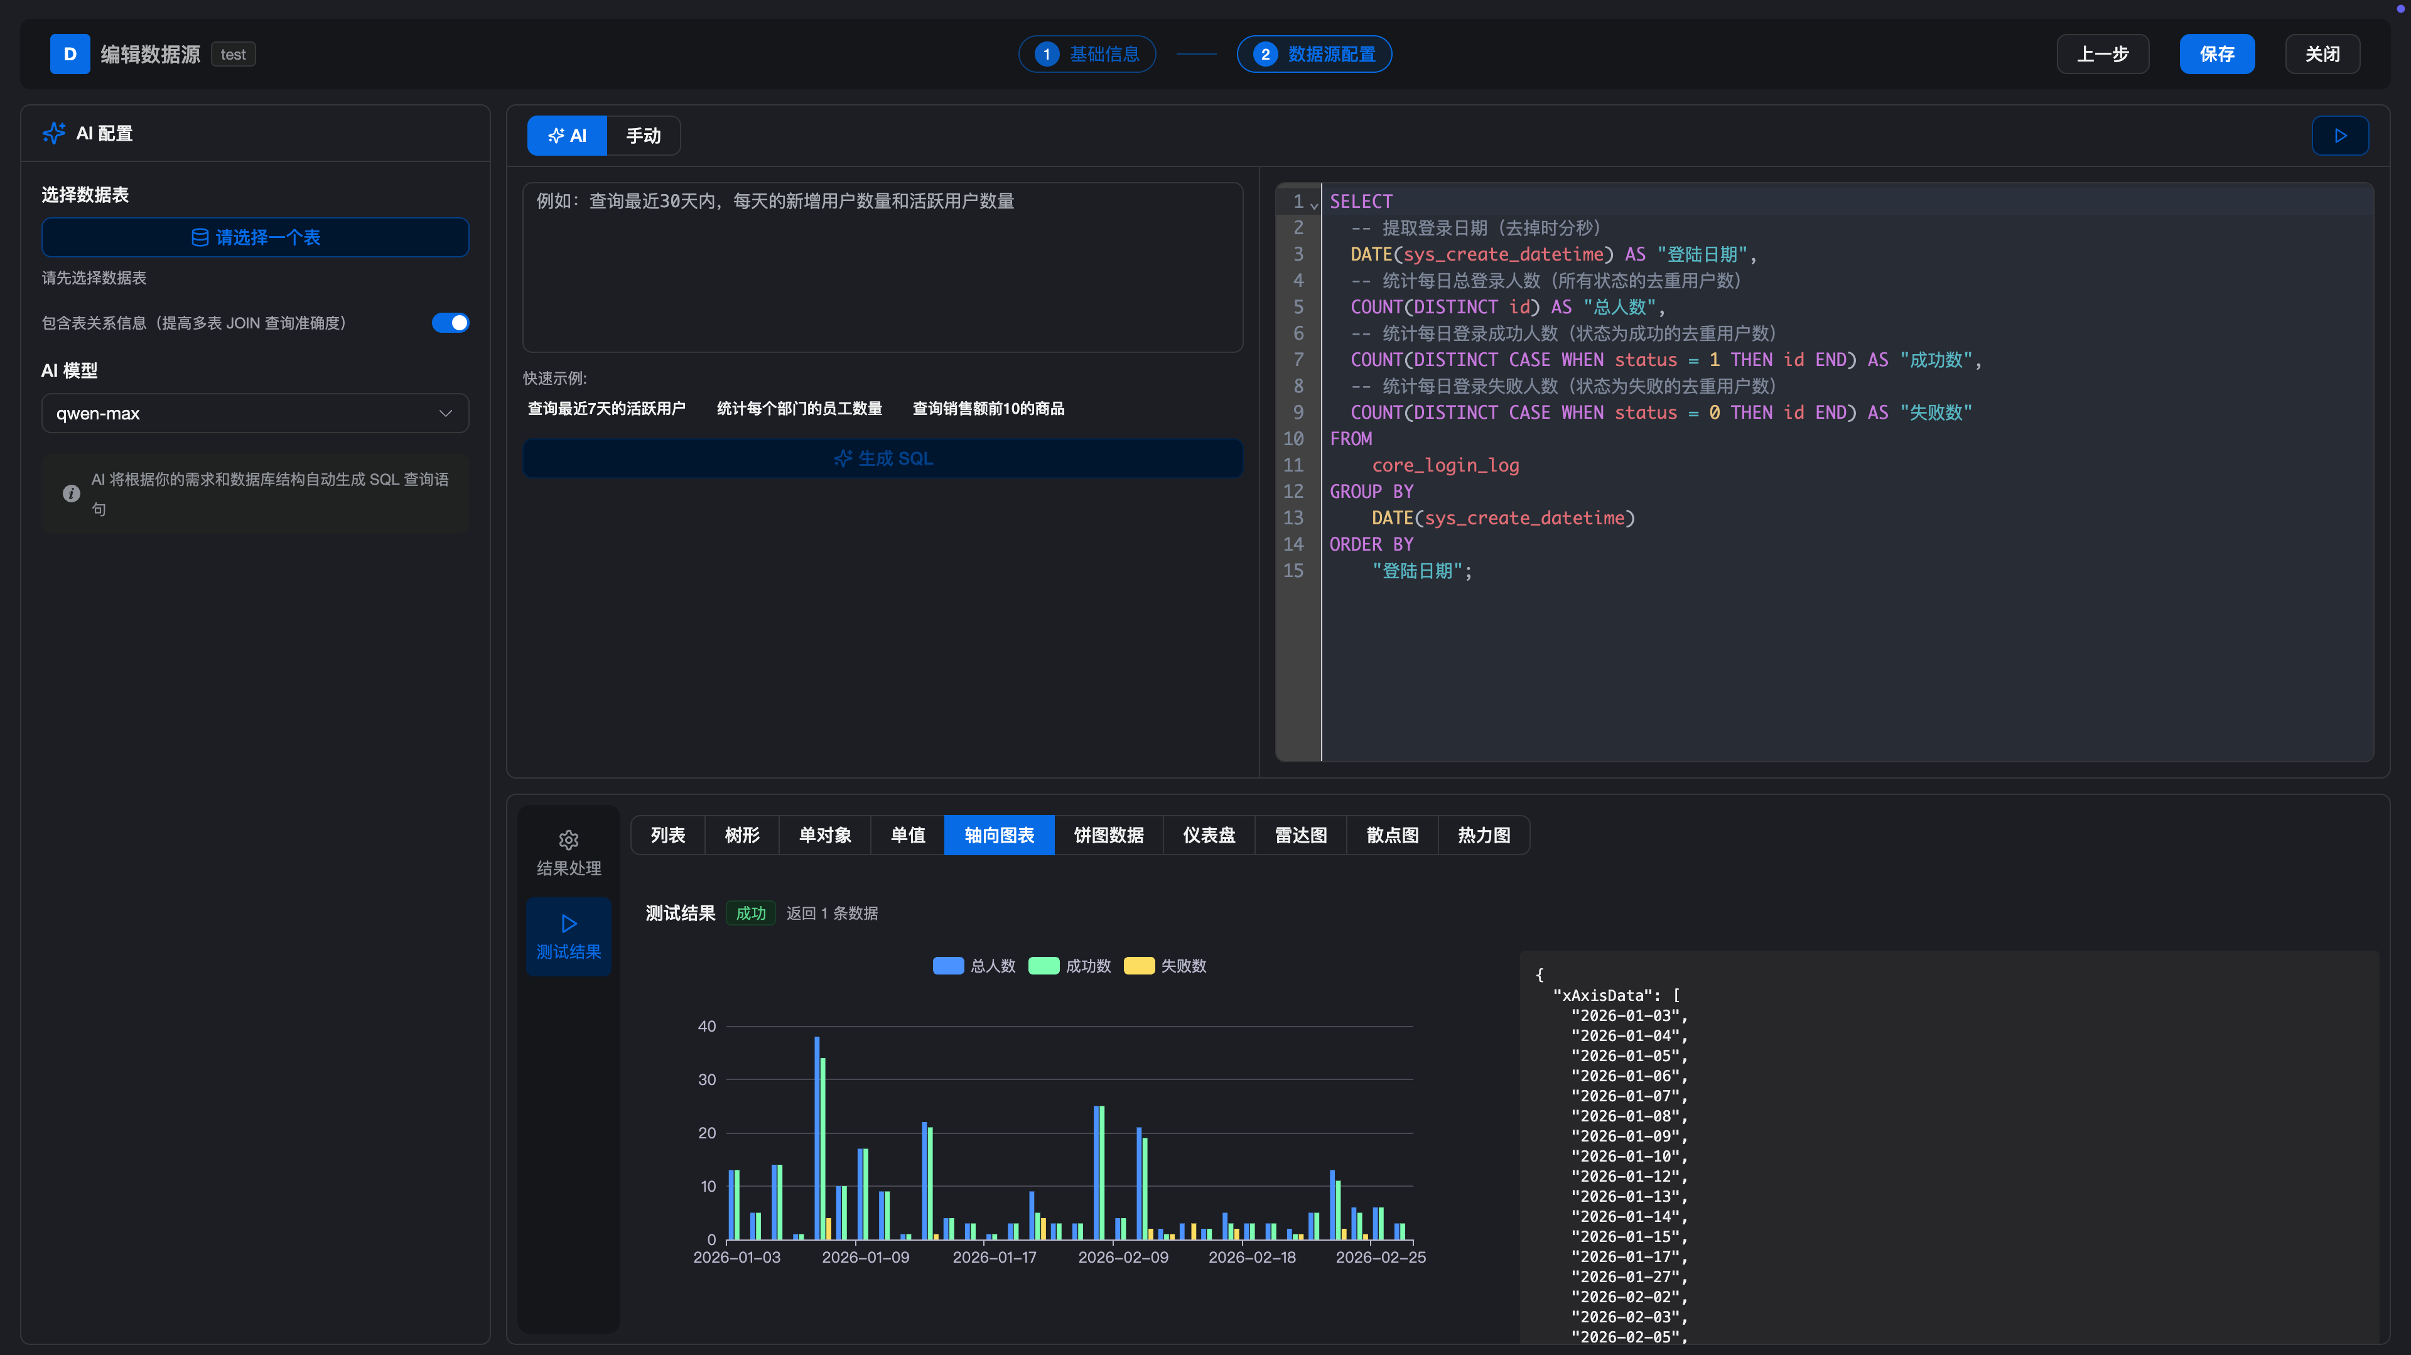Click the previous step button
The image size is (2411, 1355).
click(x=2102, y=54)
